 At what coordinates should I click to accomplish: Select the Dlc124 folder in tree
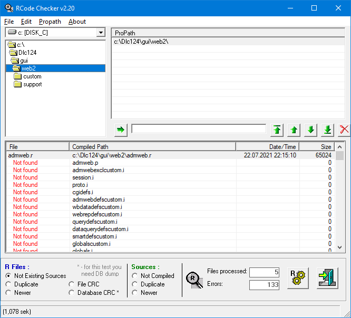pos(27,53)
